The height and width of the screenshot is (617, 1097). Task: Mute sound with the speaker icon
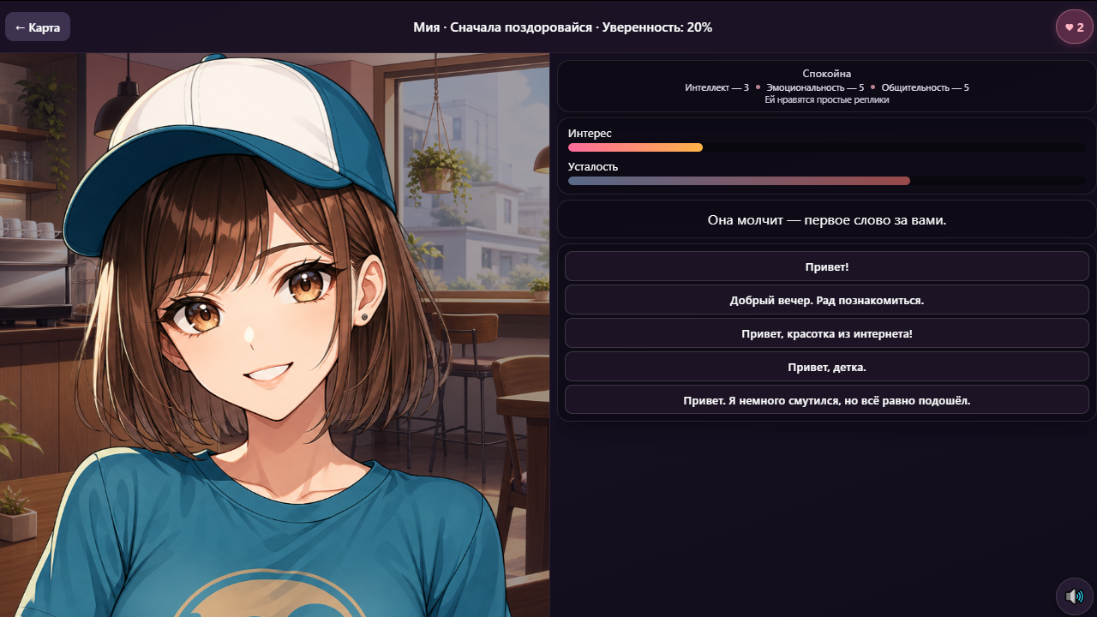(x=1074, y=596)
